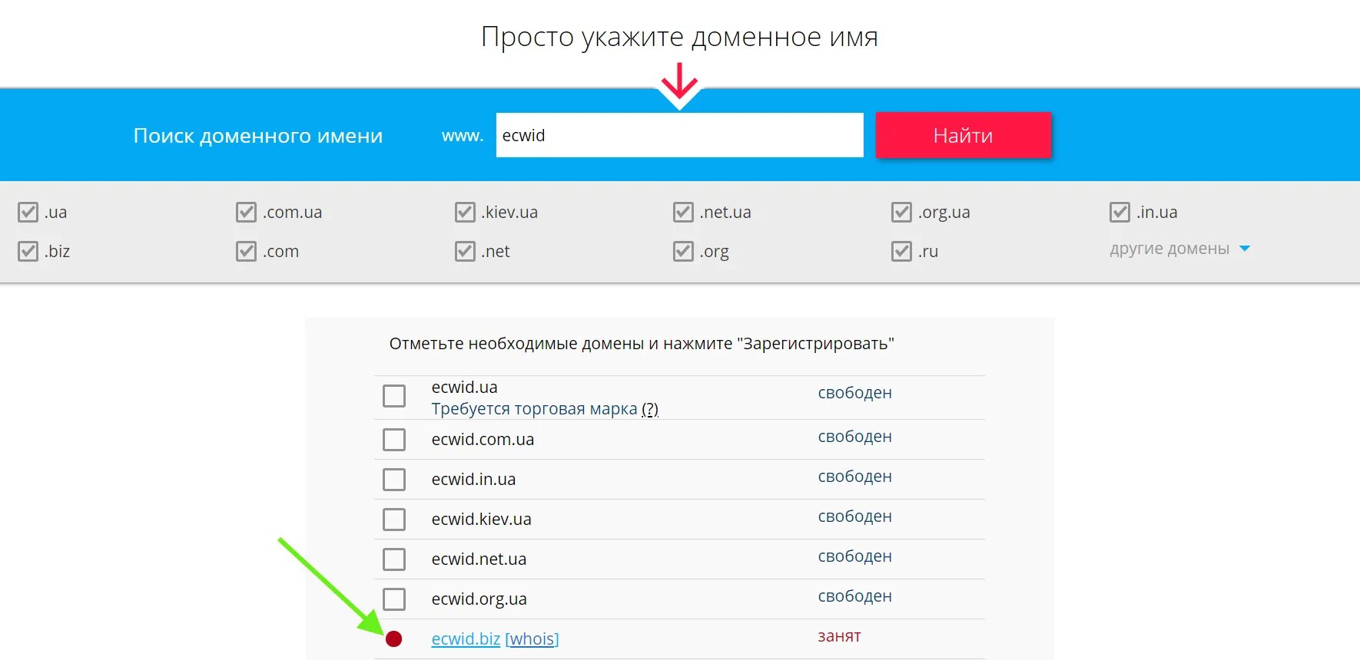Image resolution: width=1360 pixels, height=660 pixels.
Task: Toggle the .kiev.ua domain filter checkbox
Action: [465, 213]
